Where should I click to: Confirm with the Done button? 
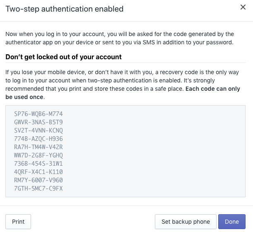click(x=232, y=222)
